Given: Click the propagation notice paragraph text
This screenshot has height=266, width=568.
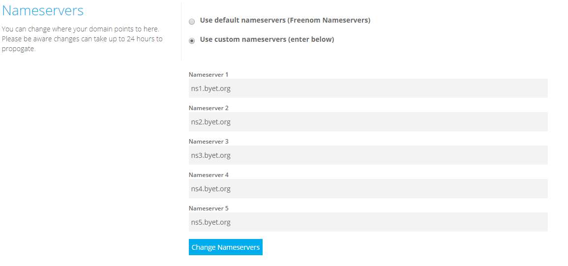Looking at the screenshot, I should (82, 39).
